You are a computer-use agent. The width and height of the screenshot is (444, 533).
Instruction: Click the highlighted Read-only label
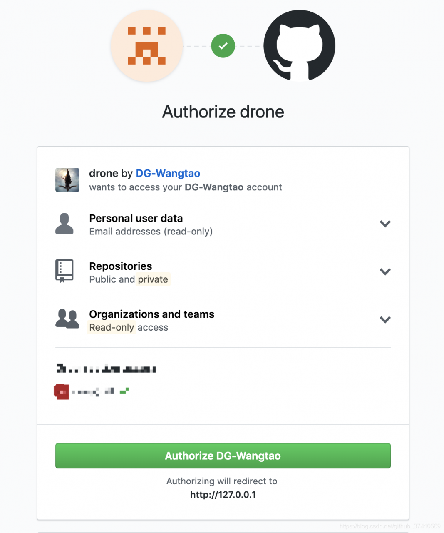coord(111,327)
